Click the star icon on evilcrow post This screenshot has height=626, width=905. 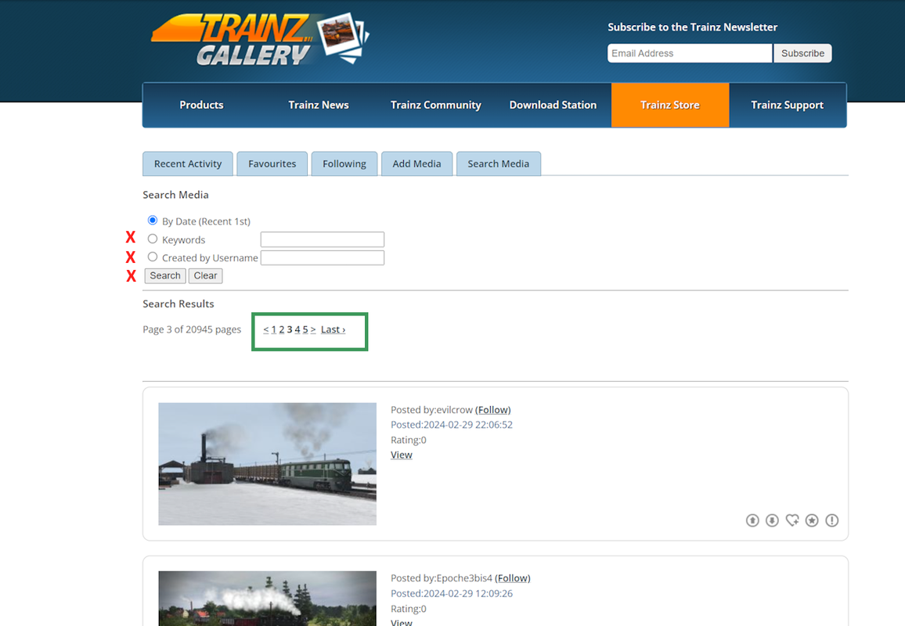click(812, 520)
